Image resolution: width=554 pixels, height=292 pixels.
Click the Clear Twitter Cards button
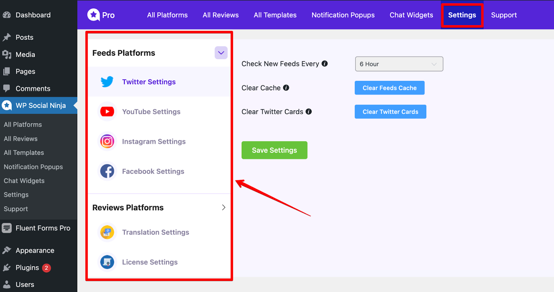[x=390, y=112]
